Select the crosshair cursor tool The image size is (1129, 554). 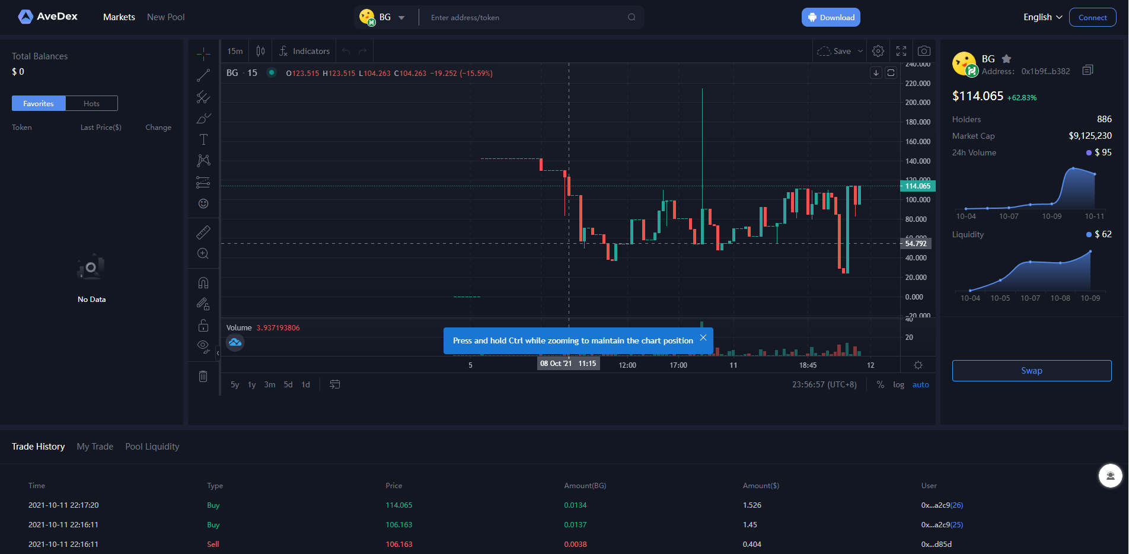tap(203, 54)
